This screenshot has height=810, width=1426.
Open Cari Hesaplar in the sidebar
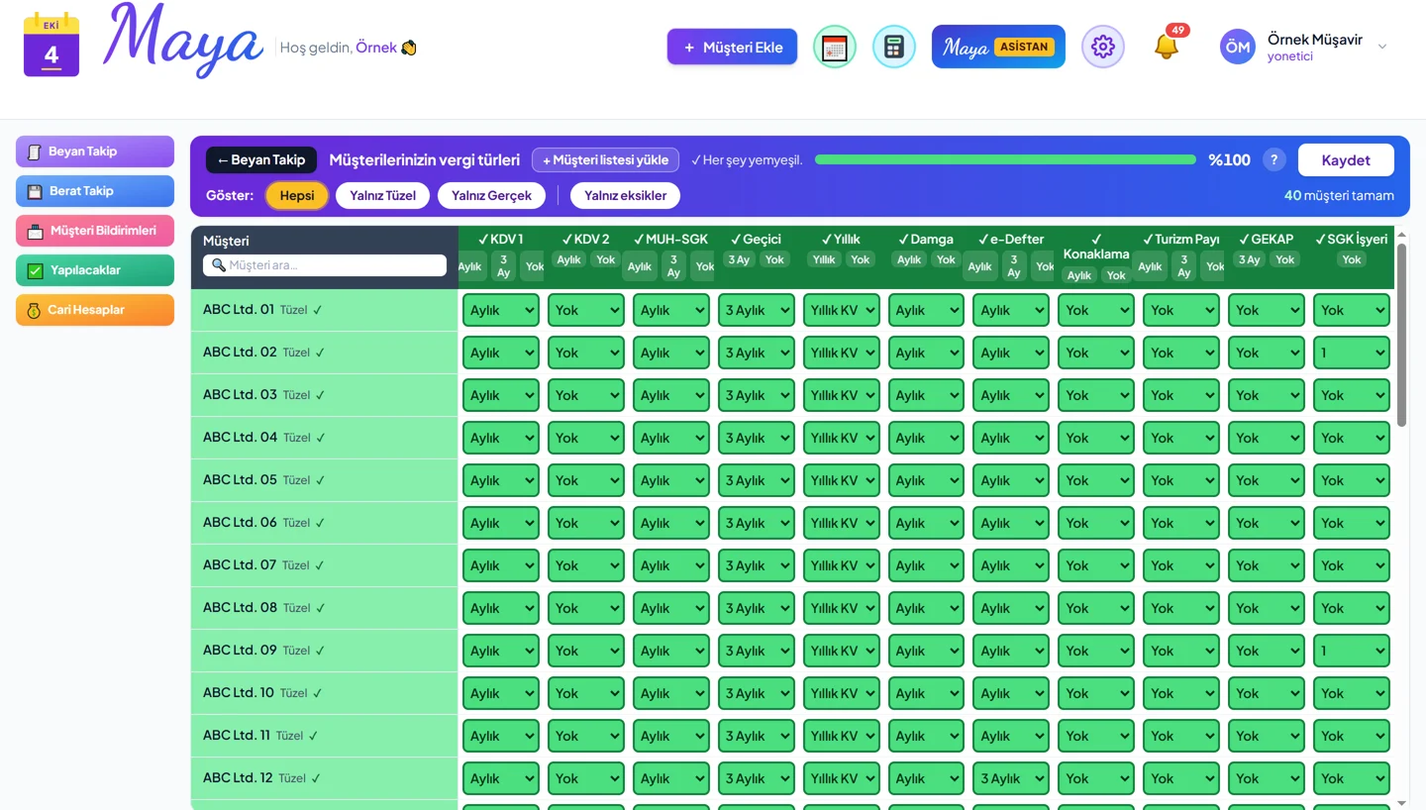click(95, 310)
